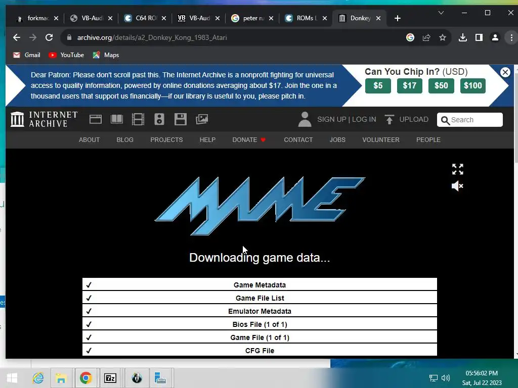Go back to the previous page

click(x=17, y=37)
